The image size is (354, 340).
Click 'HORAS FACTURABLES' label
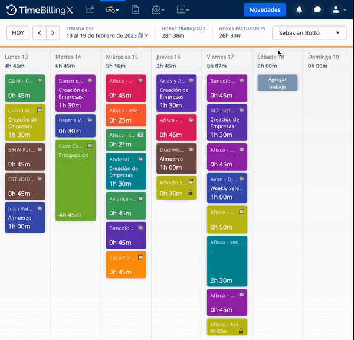[242, 28]
